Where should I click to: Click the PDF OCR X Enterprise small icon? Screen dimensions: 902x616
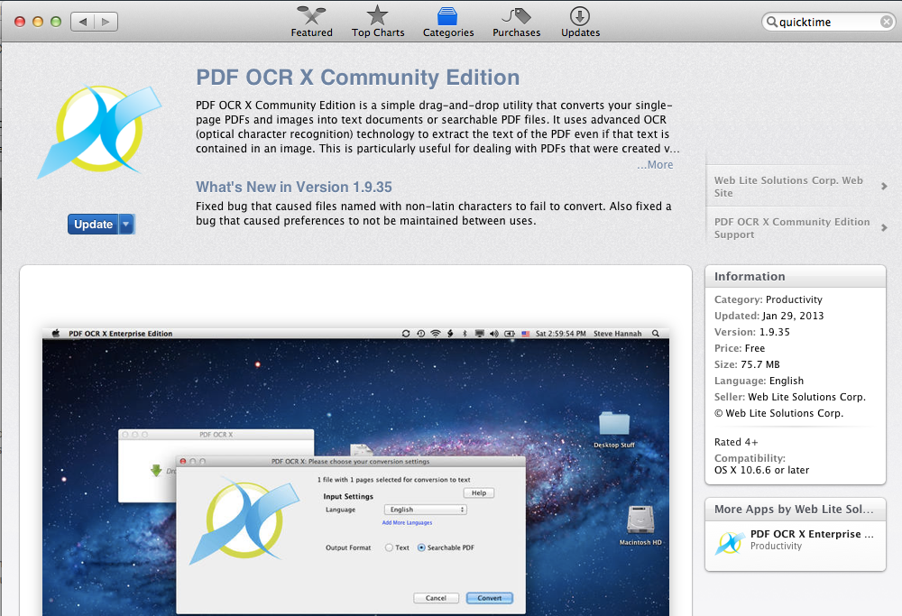(730, 542)
